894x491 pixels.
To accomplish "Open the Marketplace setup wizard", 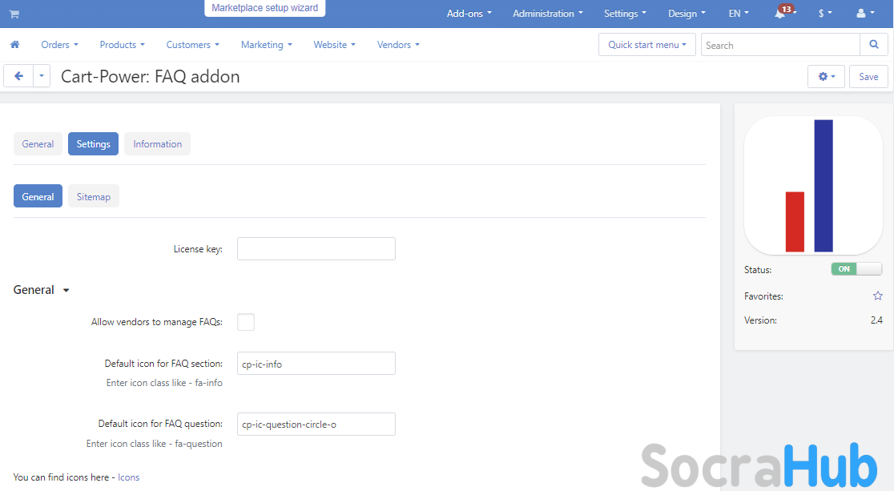I will [264, 8].
